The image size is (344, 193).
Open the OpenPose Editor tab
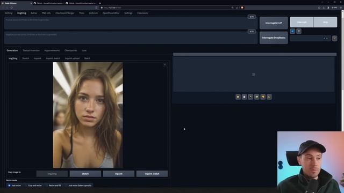tap(111, 13)
